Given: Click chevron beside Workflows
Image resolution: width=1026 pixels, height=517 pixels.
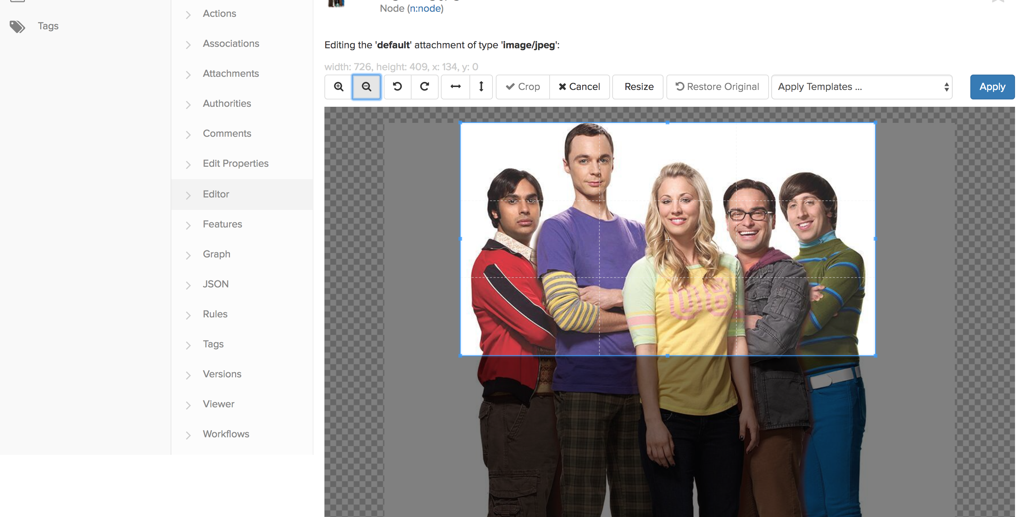Looking at the screenshot, I should (188, 435).
